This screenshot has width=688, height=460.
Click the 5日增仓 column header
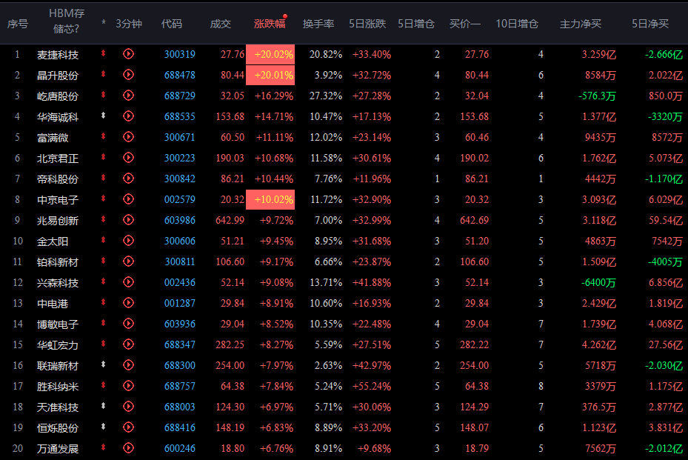click(x=416, y=24)
